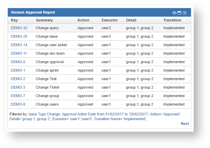Select issue key DEMO-6
This screenshot has width=210, height=148.
18,62
